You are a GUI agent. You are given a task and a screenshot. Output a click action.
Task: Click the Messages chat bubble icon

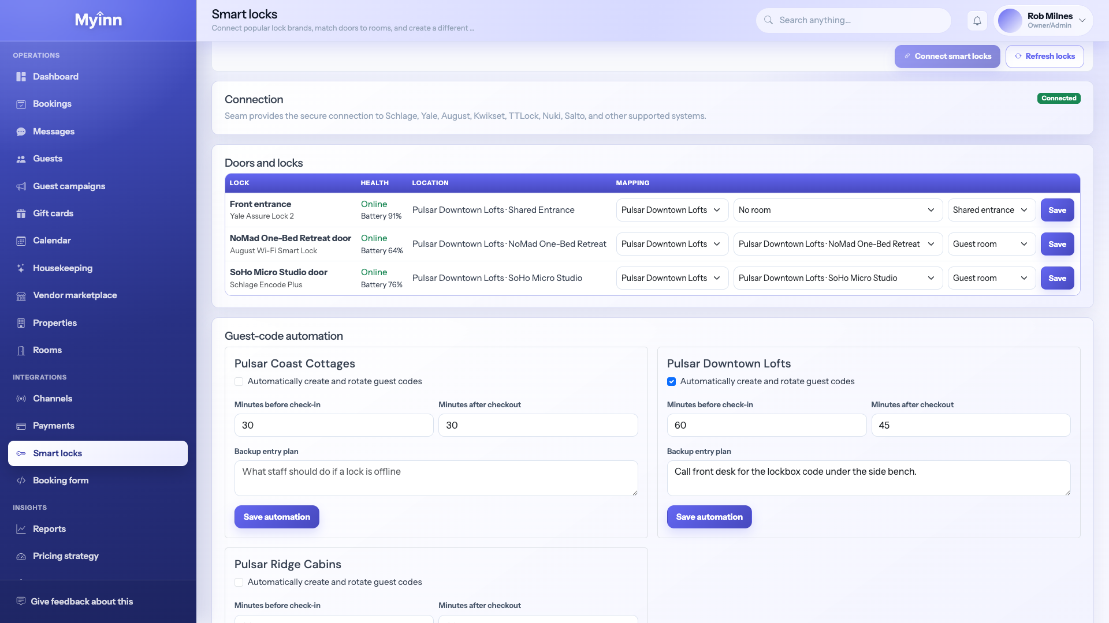point(21,132)
